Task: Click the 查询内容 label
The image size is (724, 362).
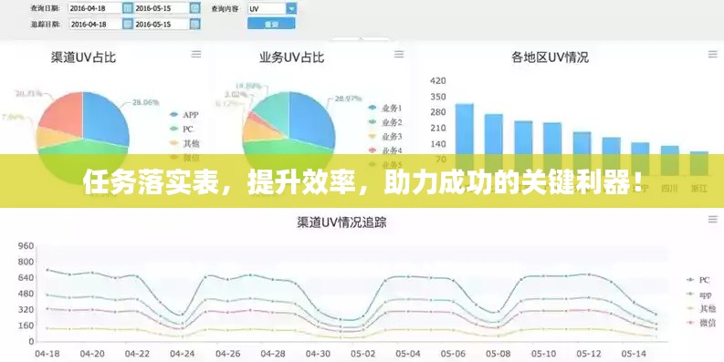Action: [226, 8]
